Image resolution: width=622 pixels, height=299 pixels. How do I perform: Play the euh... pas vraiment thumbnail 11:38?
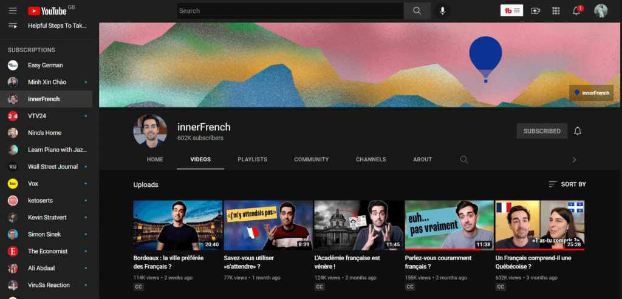pyautogui.click(x=449, y=225)
